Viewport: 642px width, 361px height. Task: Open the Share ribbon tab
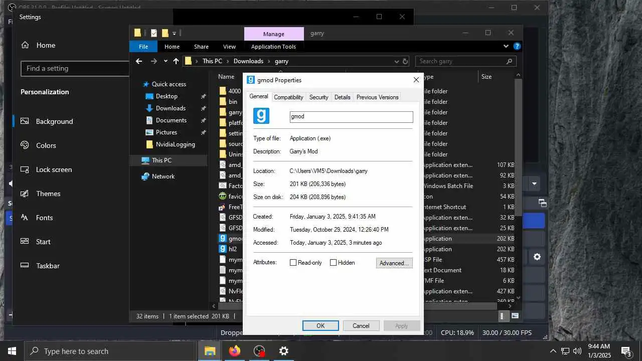[x=201, y=47]
